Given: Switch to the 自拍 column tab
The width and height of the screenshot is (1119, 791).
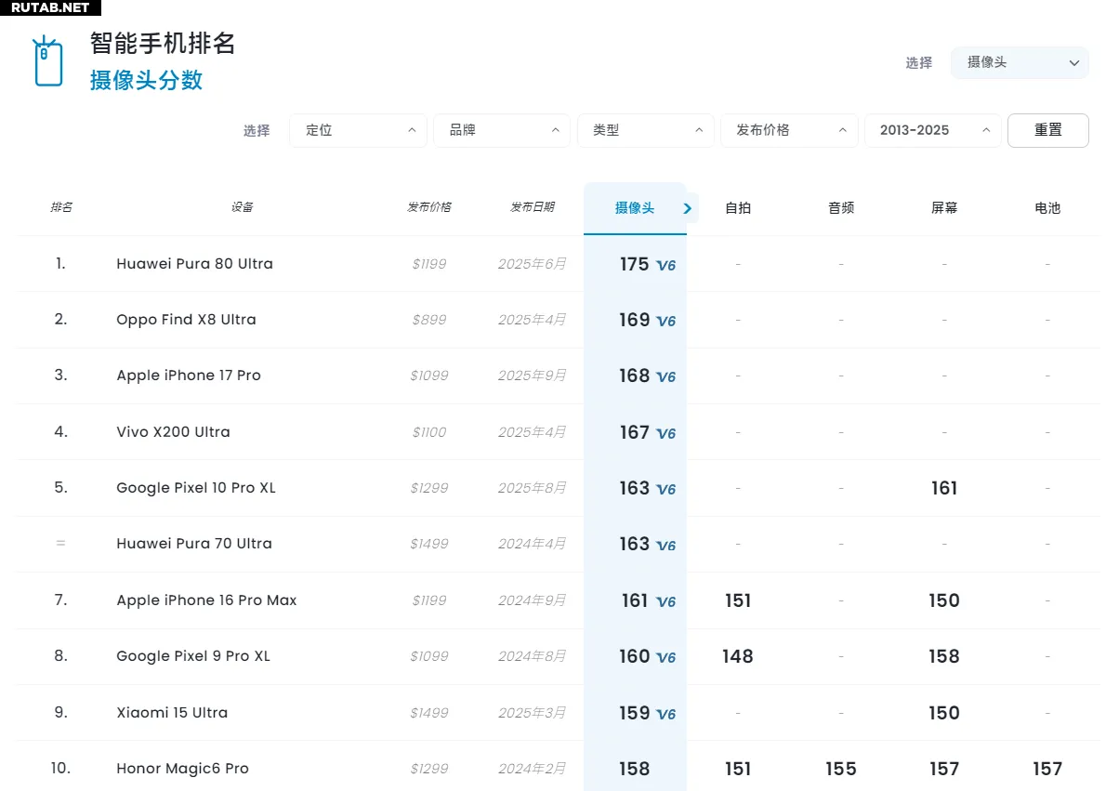Looking at the screenshot, I should 738,208.
